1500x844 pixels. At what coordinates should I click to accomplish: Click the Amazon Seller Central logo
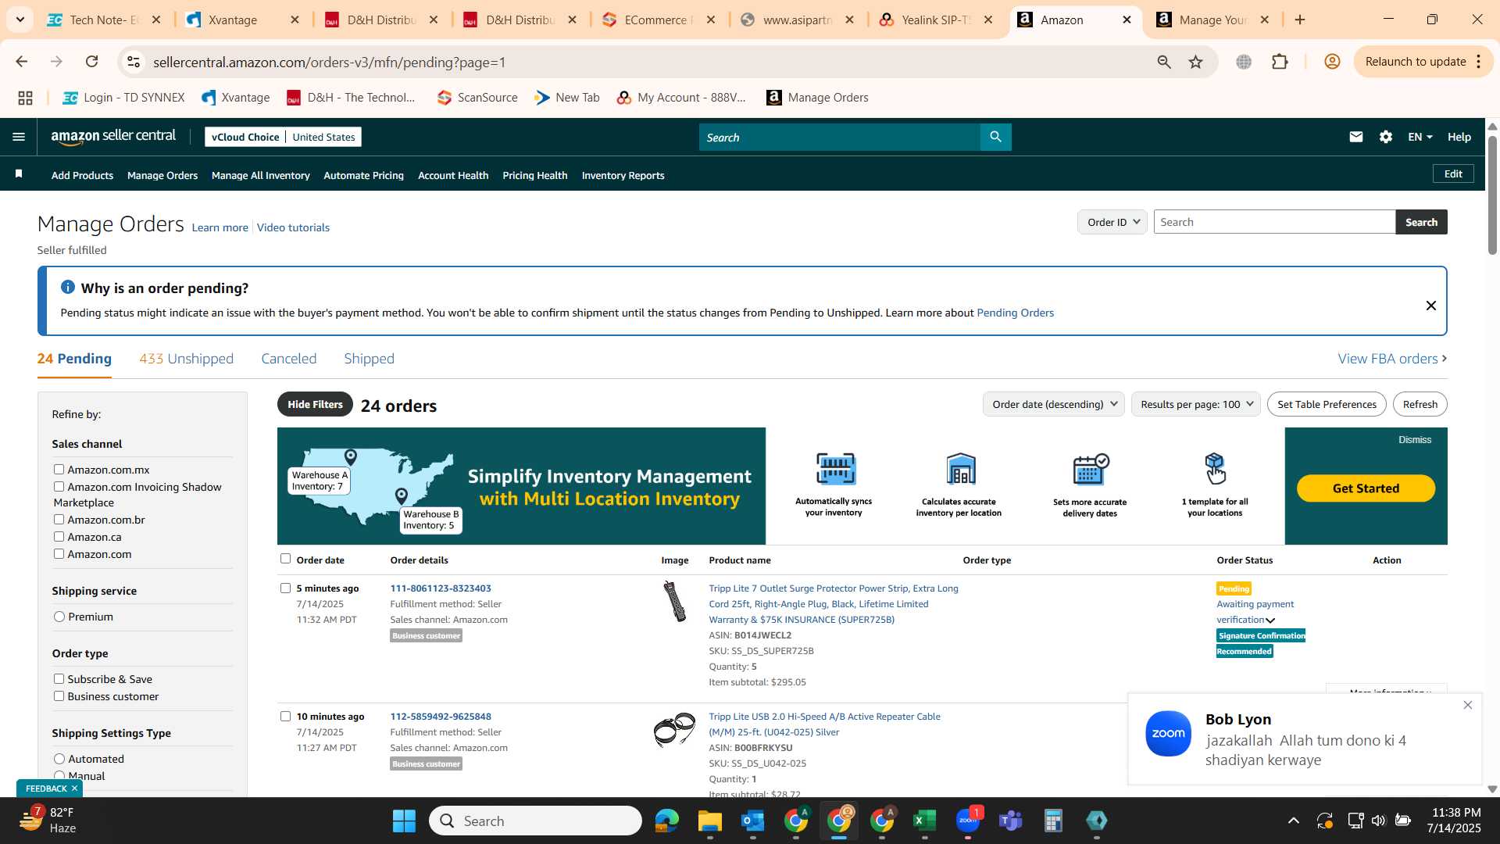[x=113, y=137]
